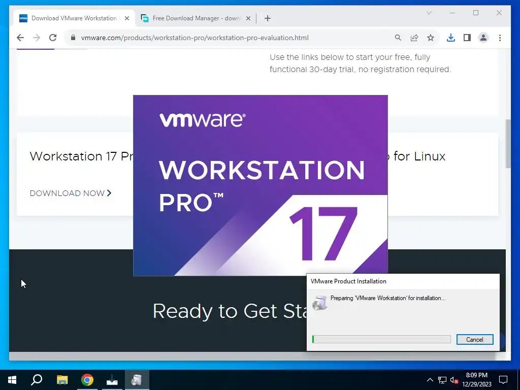Click the network tray icon
The height and width of the screenshot is (390, 520).
click(442, 380)
